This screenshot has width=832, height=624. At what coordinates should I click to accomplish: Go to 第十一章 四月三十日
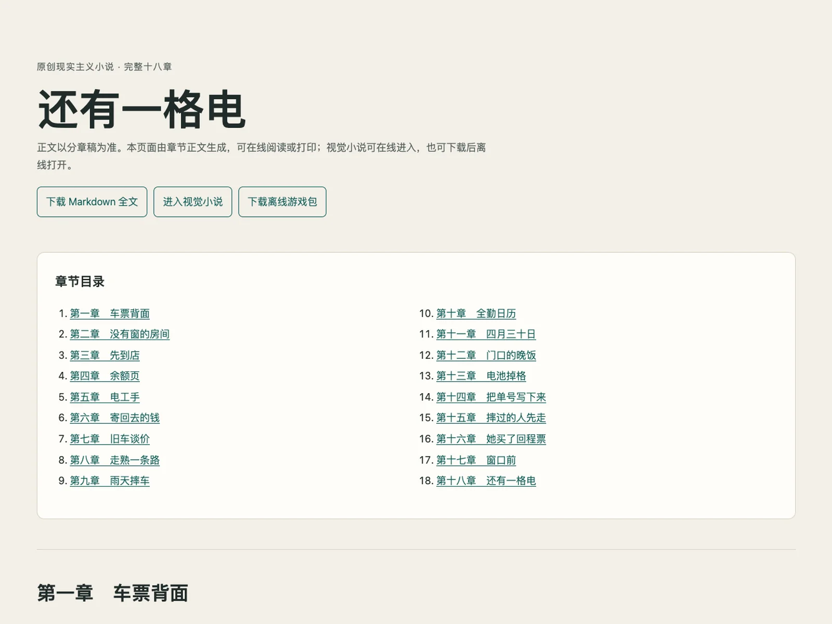486,334
